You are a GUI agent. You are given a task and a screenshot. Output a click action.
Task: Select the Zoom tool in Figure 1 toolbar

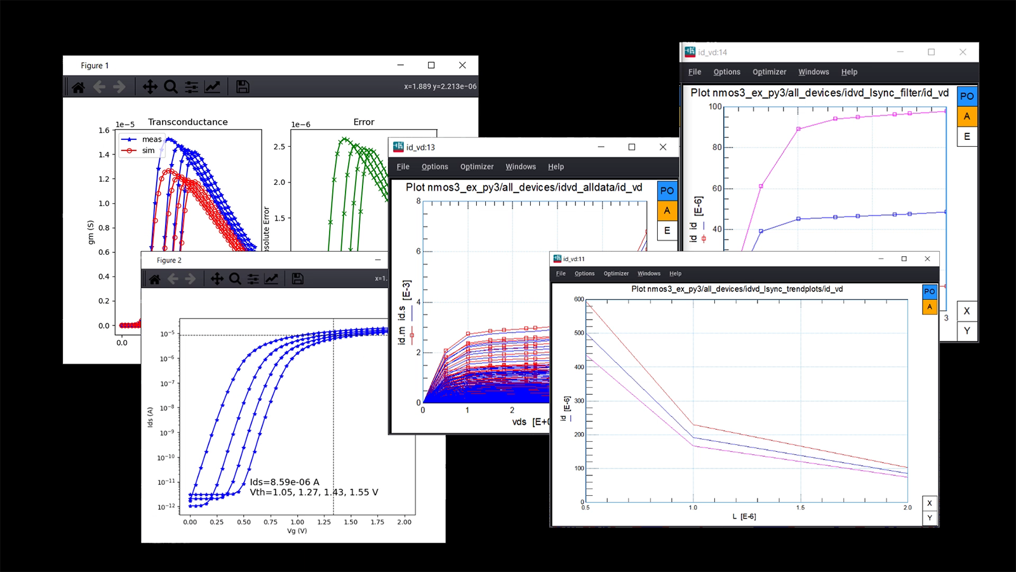(x=171, y=87)
